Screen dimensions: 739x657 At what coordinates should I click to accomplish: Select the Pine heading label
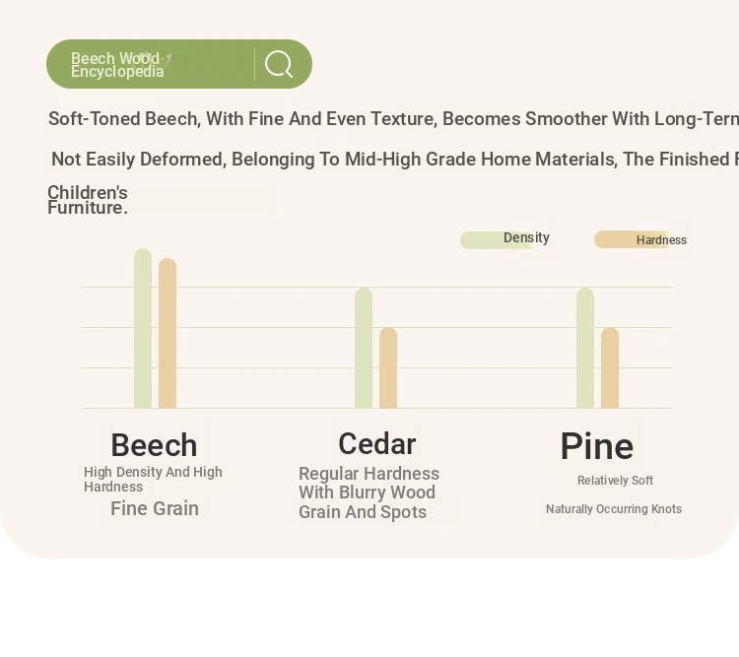(597, 446)
